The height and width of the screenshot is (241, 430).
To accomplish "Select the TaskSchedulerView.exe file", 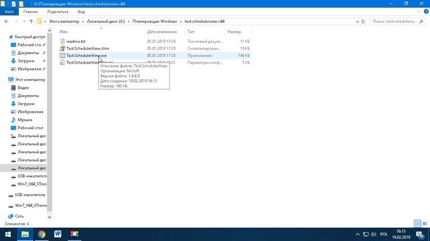I will [87, 56].
